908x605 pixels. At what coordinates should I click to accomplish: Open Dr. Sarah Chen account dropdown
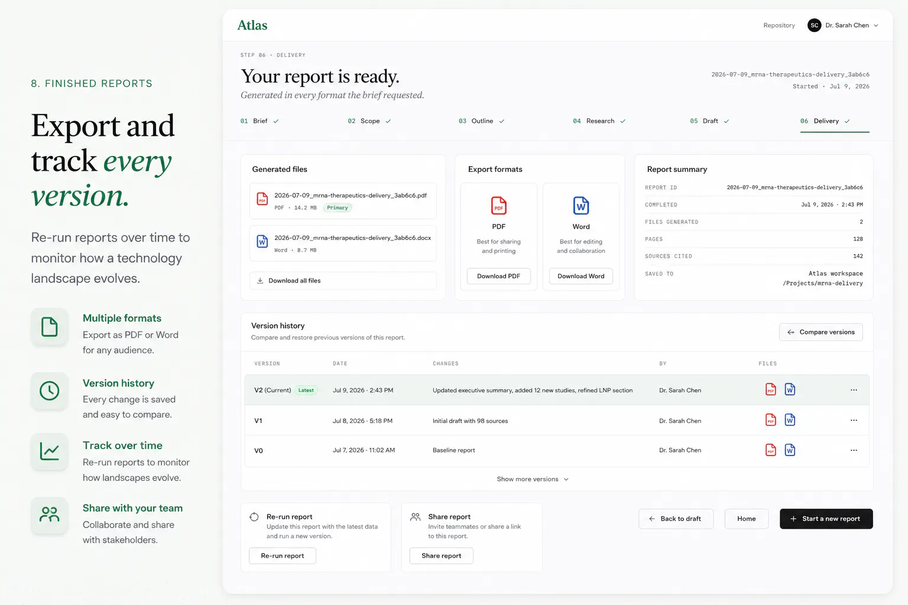click(x=844, y=25)
